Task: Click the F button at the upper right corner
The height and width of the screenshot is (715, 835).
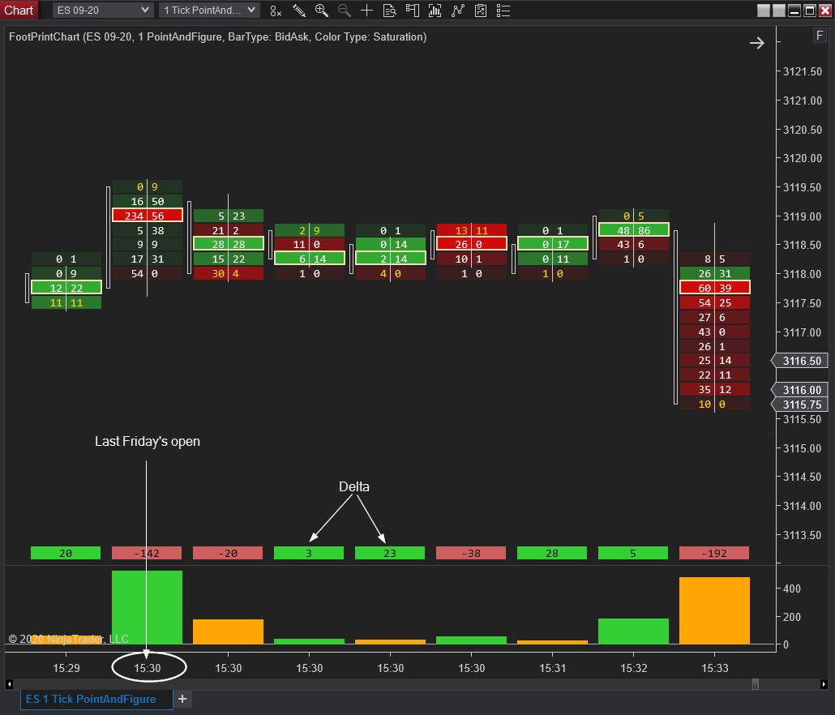Action: (820, 36)
